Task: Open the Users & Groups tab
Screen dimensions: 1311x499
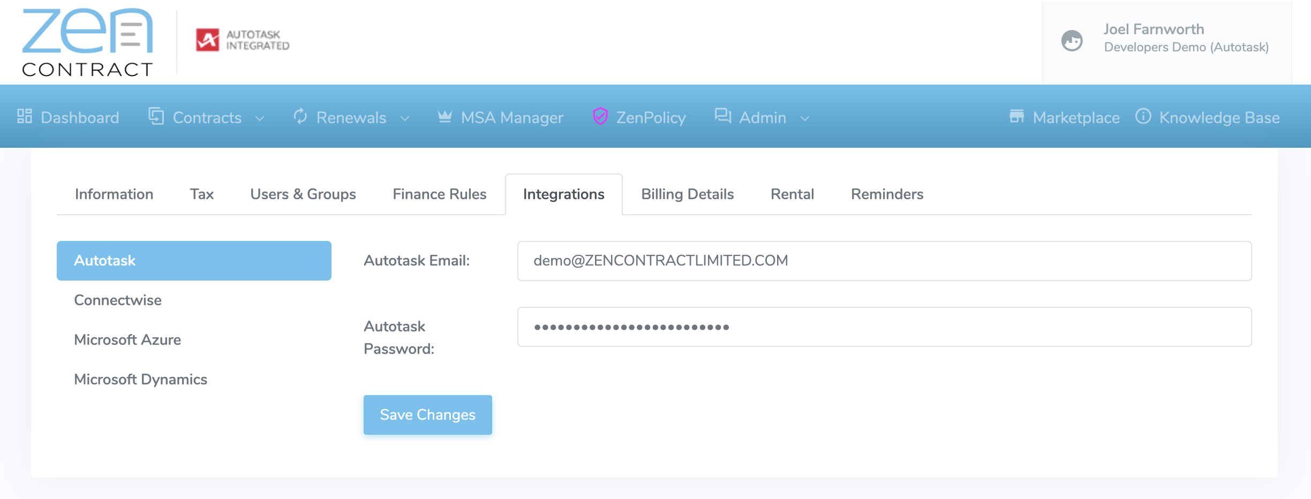Action: [303, 194]
